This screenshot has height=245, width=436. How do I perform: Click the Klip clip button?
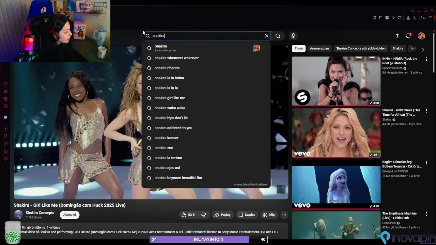click(x=269, y=215)
